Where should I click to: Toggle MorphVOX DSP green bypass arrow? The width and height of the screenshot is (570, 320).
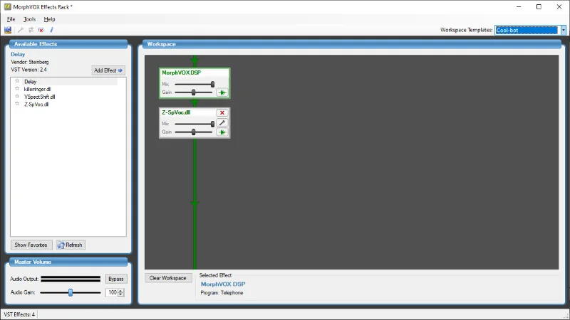(222, 93)
